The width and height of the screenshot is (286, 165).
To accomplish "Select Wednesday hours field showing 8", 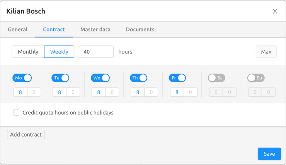I will pos(99,92).
